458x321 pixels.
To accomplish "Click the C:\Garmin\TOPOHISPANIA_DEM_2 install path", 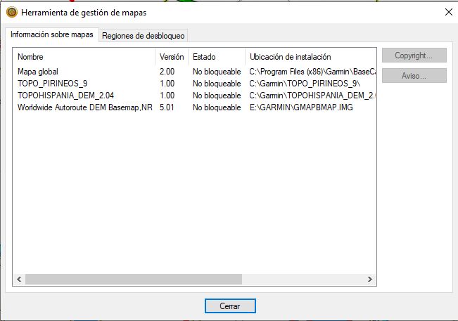I will click(x=312, y=96).
